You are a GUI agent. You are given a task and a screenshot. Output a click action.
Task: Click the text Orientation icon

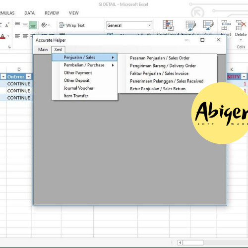pos(44,25)
